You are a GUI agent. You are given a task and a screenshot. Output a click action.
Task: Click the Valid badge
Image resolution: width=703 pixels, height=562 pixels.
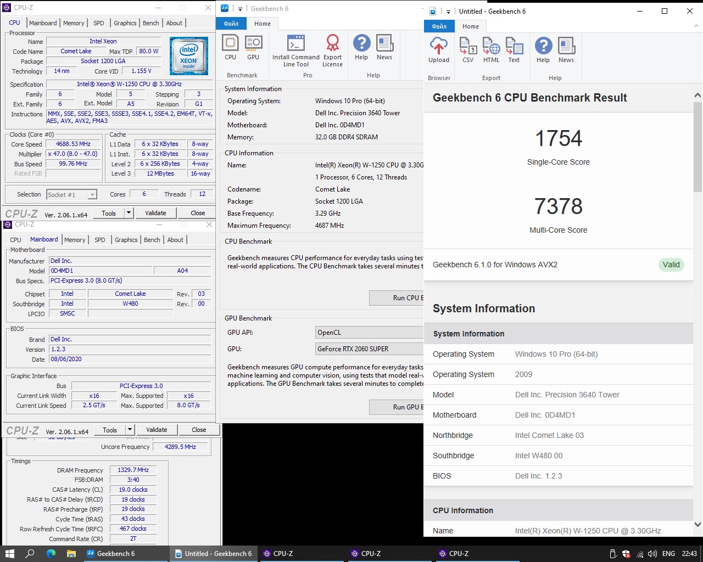click(671, 265)
